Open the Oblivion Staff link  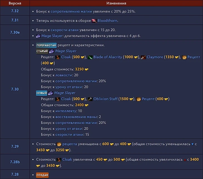[106, 99]
